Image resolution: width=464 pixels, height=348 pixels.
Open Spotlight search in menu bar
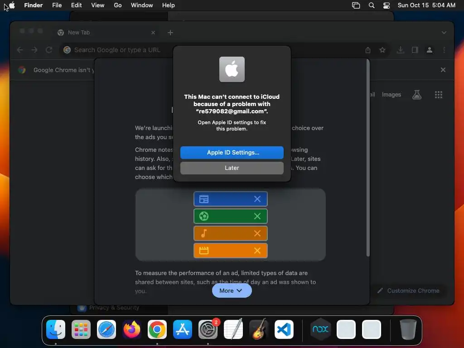tap(372, 5)
